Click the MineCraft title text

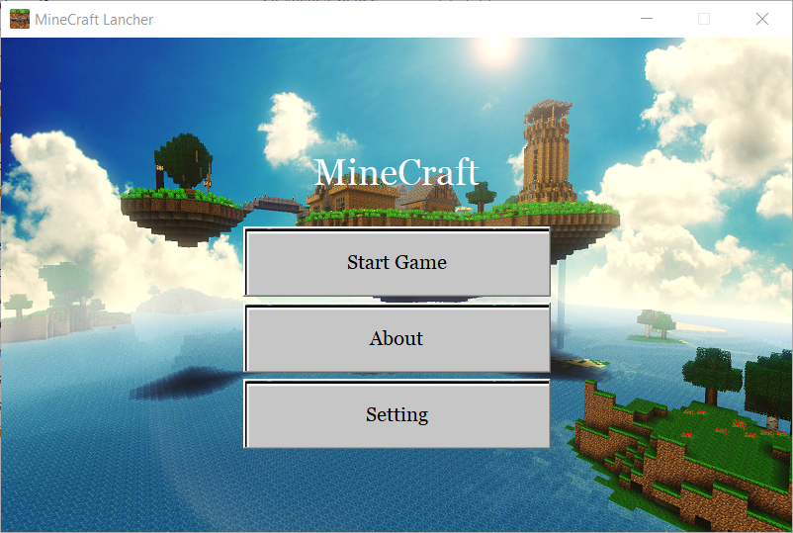tap(396, 172)
